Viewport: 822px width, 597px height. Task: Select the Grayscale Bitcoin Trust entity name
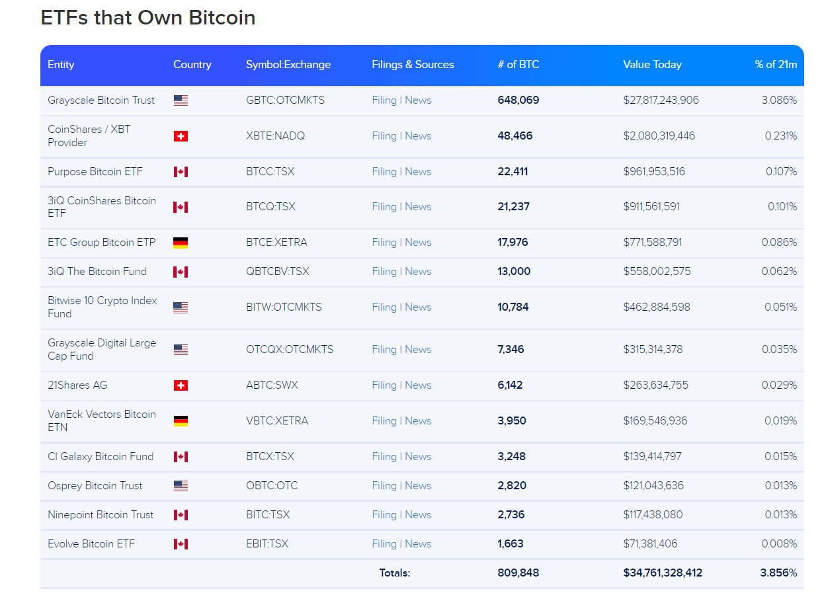pos(101,100)
